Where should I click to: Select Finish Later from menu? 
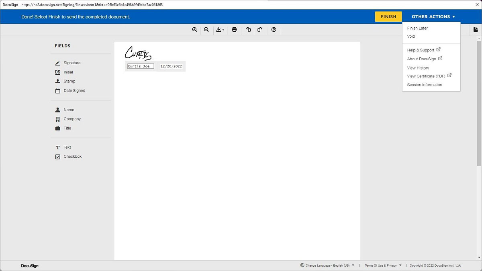pyautogui.click(x=417, y=28)
